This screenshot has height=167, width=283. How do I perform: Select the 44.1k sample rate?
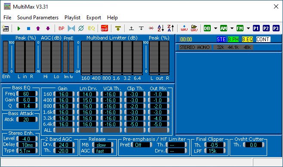[x=233, y=47]
